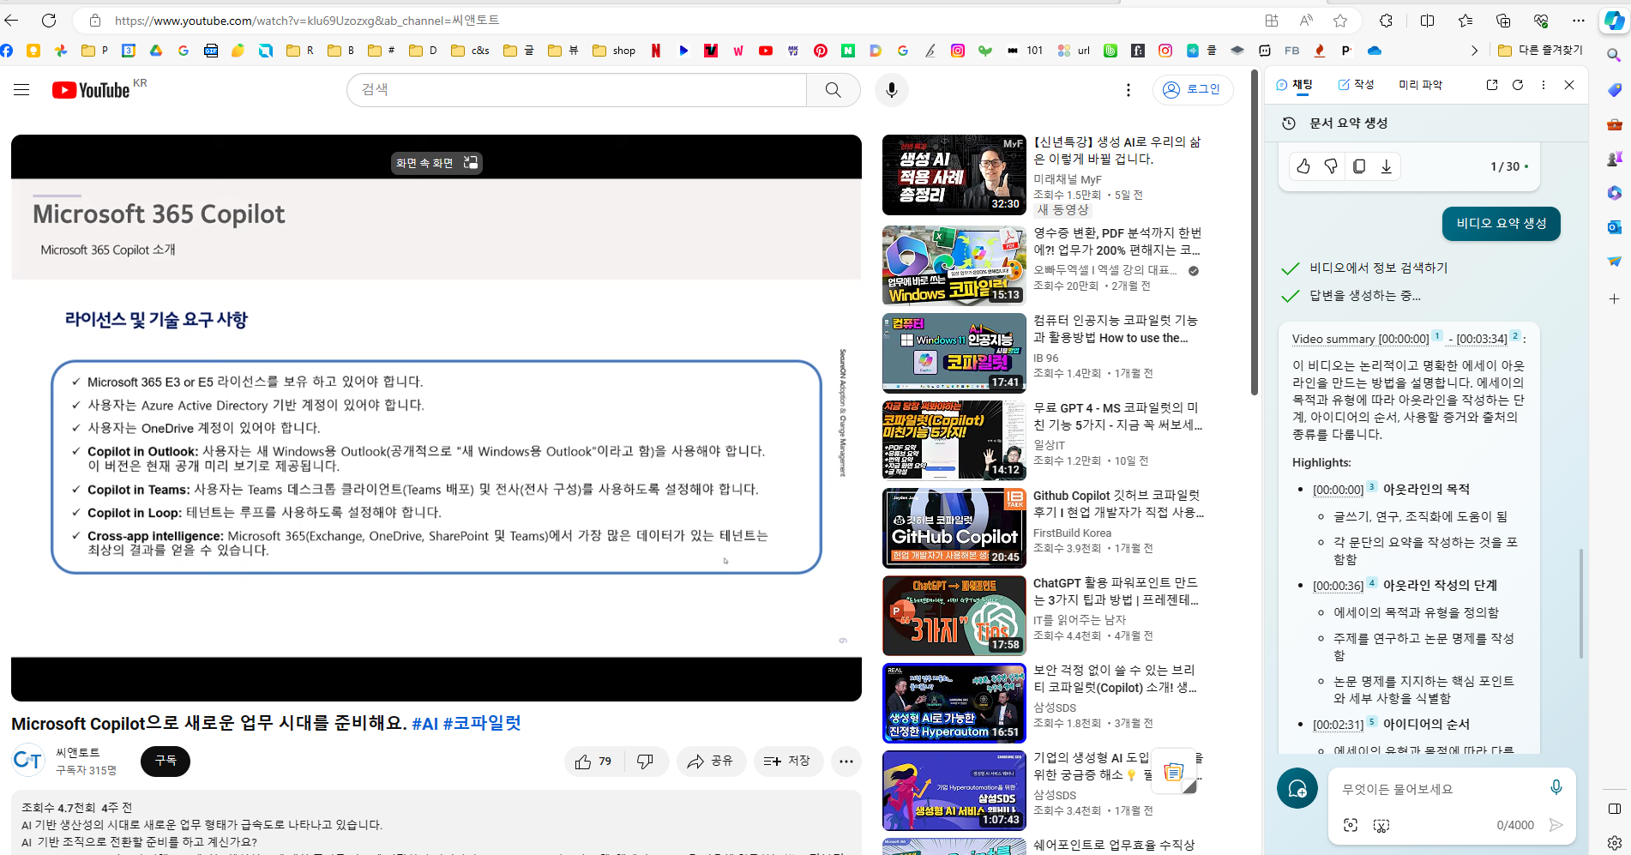
Task: Use Copilot microphone input
Action: point(1556,787)
